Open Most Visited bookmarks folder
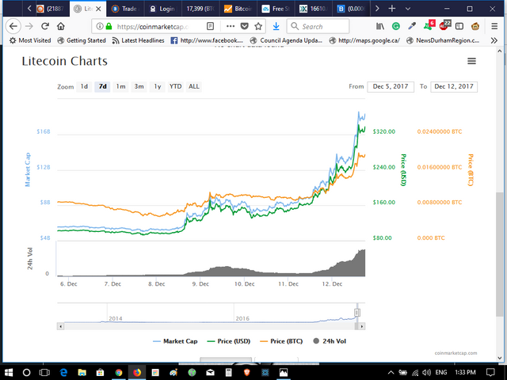507x380 pixels. pos(30,40)
